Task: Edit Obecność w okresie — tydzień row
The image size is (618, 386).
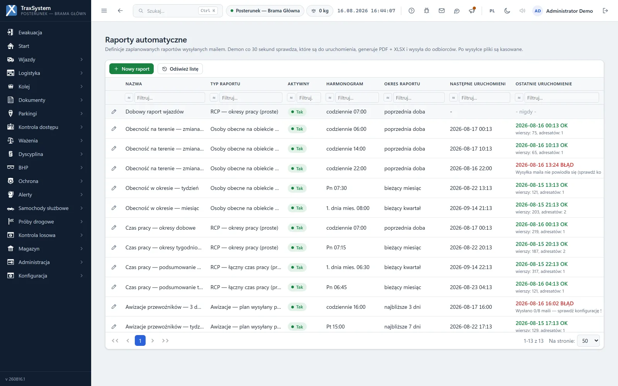Action: (x=114, y=188)
